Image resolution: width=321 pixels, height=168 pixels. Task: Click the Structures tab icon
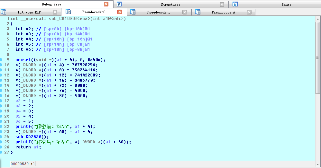pos(119,4)
